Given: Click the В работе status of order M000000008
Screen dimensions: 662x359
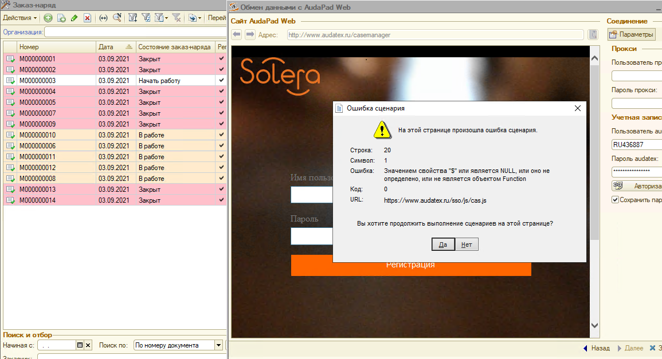Looking at the screenshot, I should [x=151, y=179].
